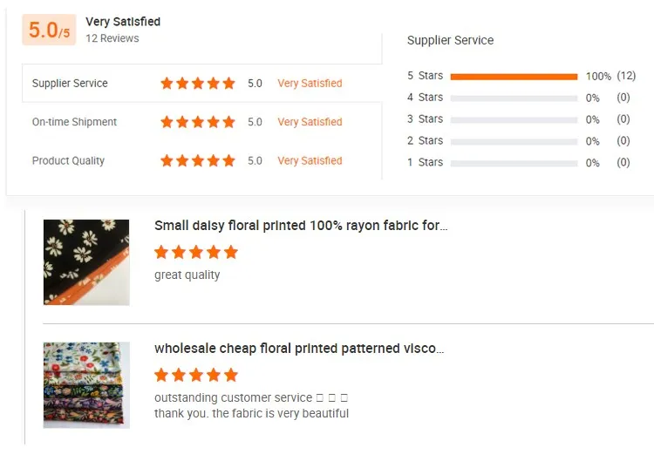Click the 4 Stars empty rating bar

[x=514, y=98]
